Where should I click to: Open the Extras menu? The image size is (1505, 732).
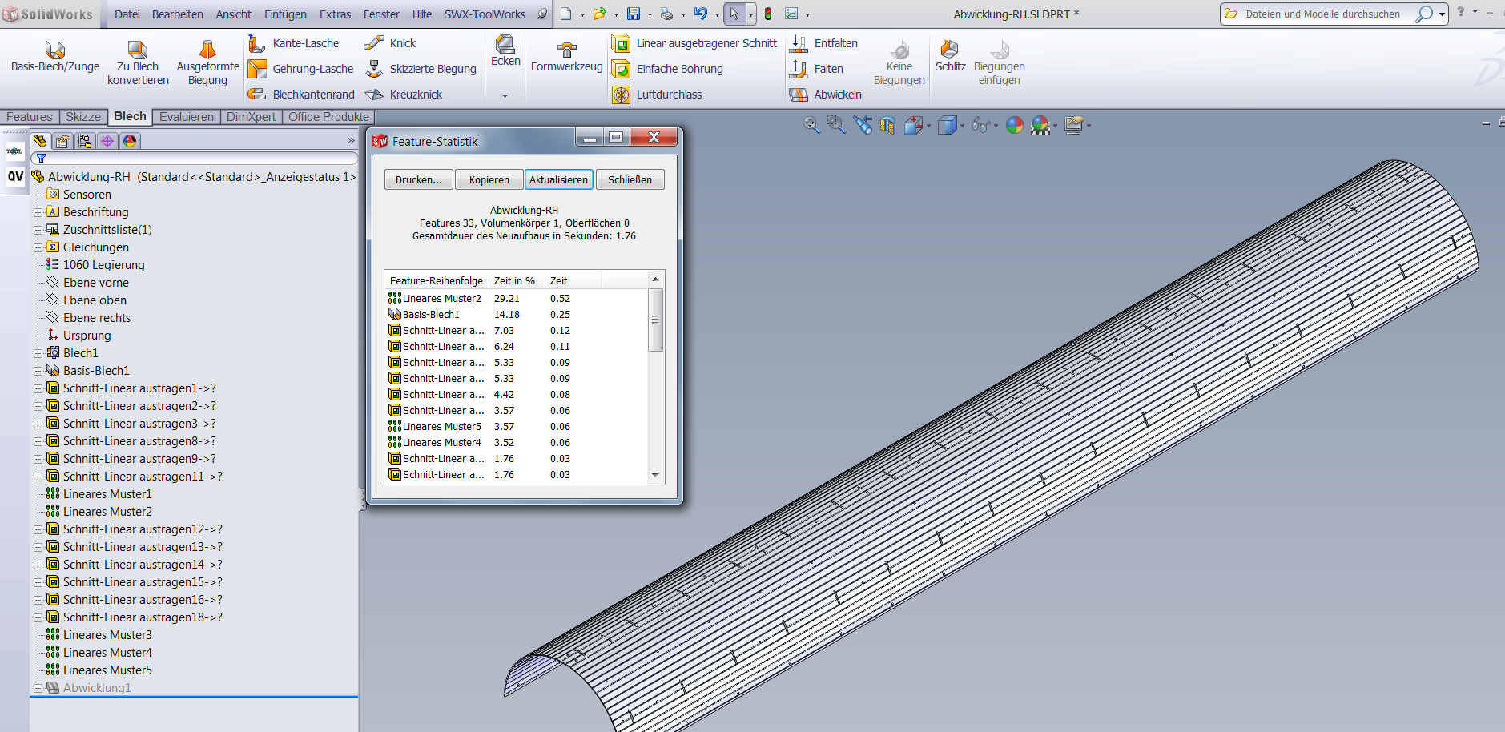(335, 14)
